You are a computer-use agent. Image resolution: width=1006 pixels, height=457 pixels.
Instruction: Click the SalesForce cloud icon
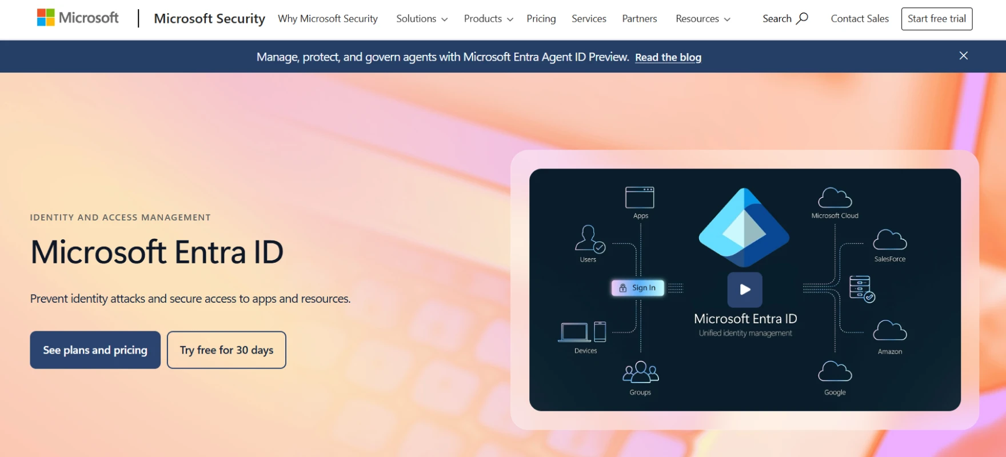coord(890,240)
